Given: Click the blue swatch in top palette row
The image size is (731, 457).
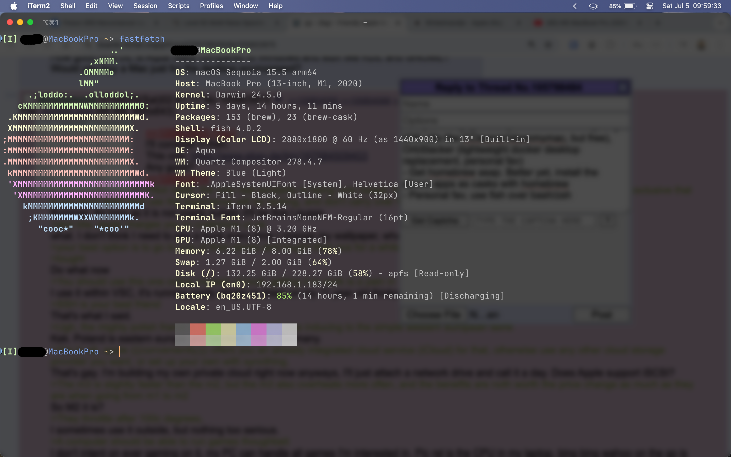Looking at the screenshot, I should tap(244, 329).
